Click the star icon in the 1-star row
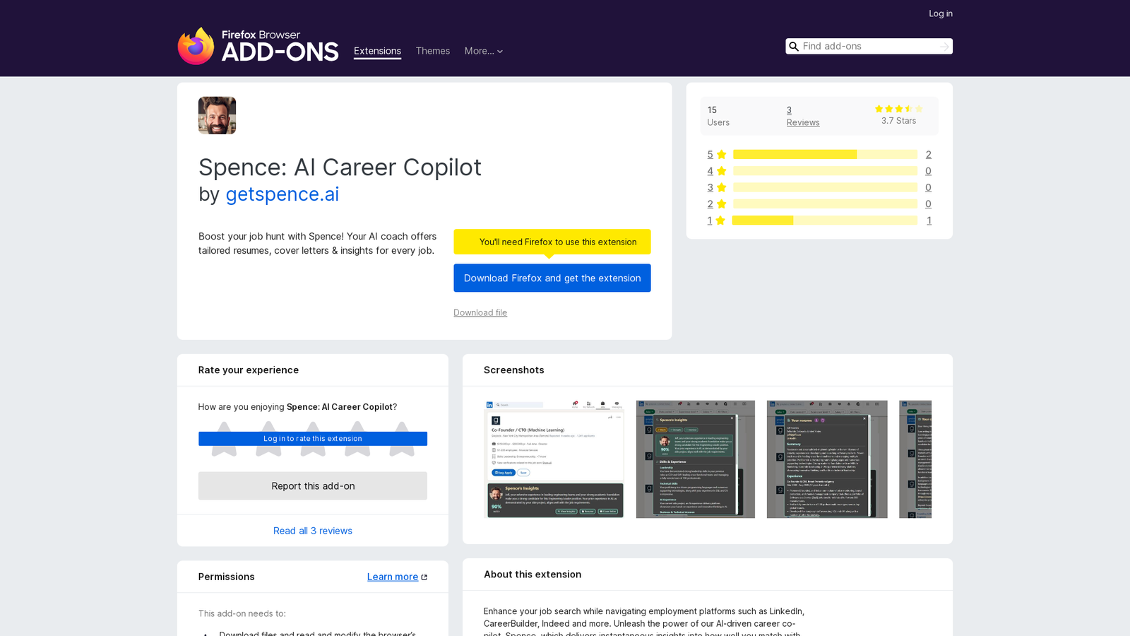This screenshot has width=1130, height=636. [720, 220]
